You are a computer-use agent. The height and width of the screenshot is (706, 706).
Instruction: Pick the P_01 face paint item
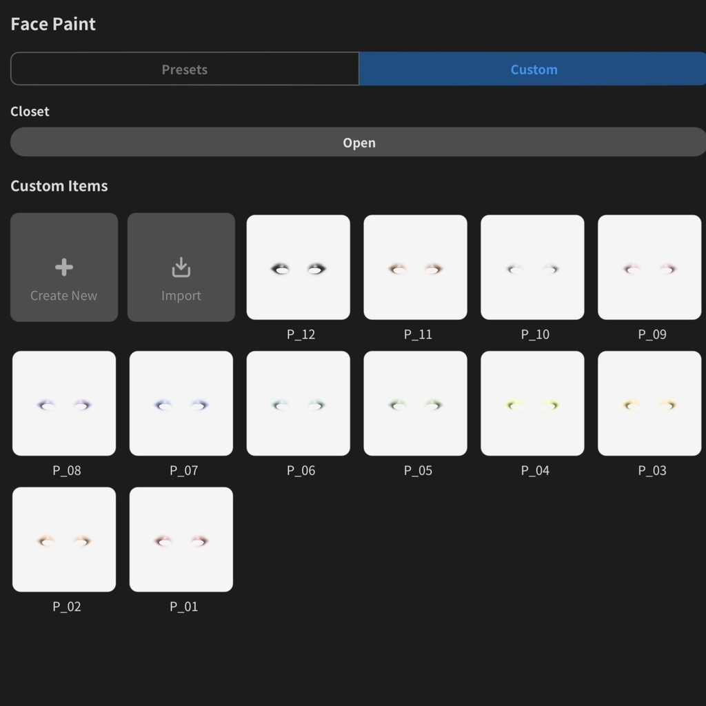click(181, 539)
